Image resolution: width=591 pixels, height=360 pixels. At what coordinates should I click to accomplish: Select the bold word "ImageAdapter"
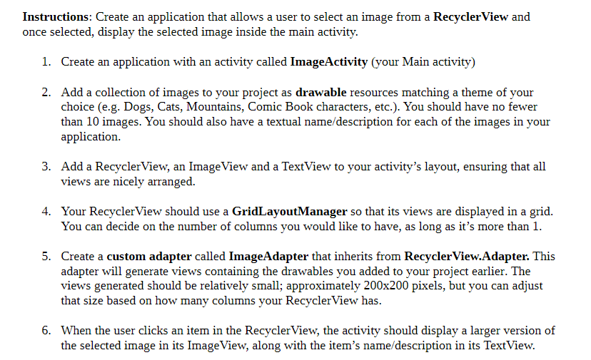point(268,257)
